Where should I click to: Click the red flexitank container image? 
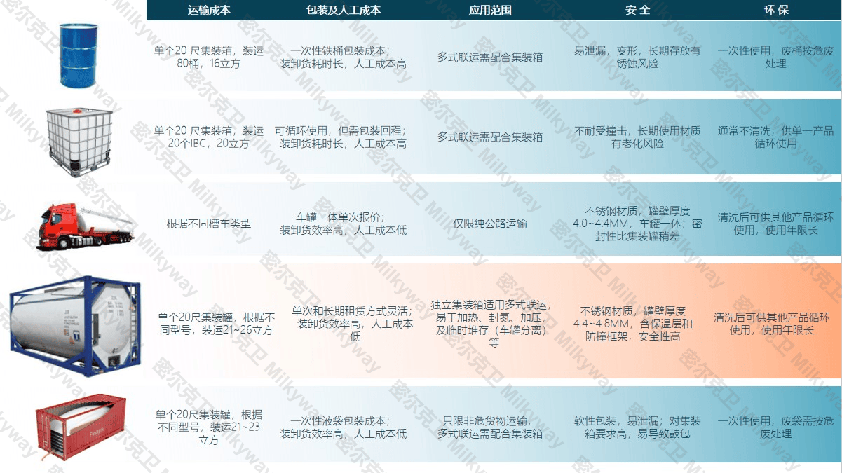[81, 426]
